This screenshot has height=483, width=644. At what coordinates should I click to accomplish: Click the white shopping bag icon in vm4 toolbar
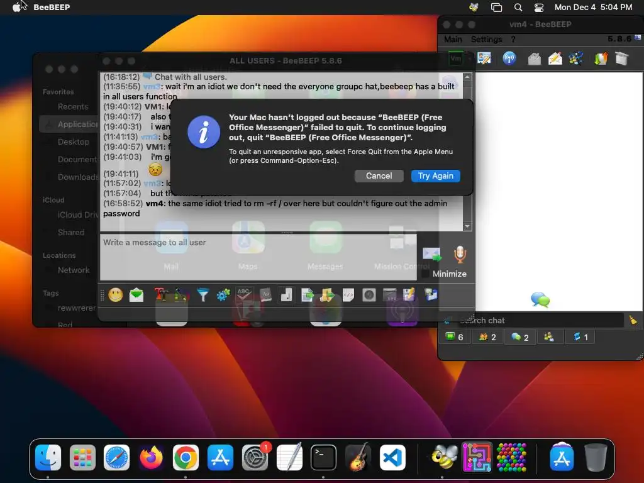(x=622, y=58)
